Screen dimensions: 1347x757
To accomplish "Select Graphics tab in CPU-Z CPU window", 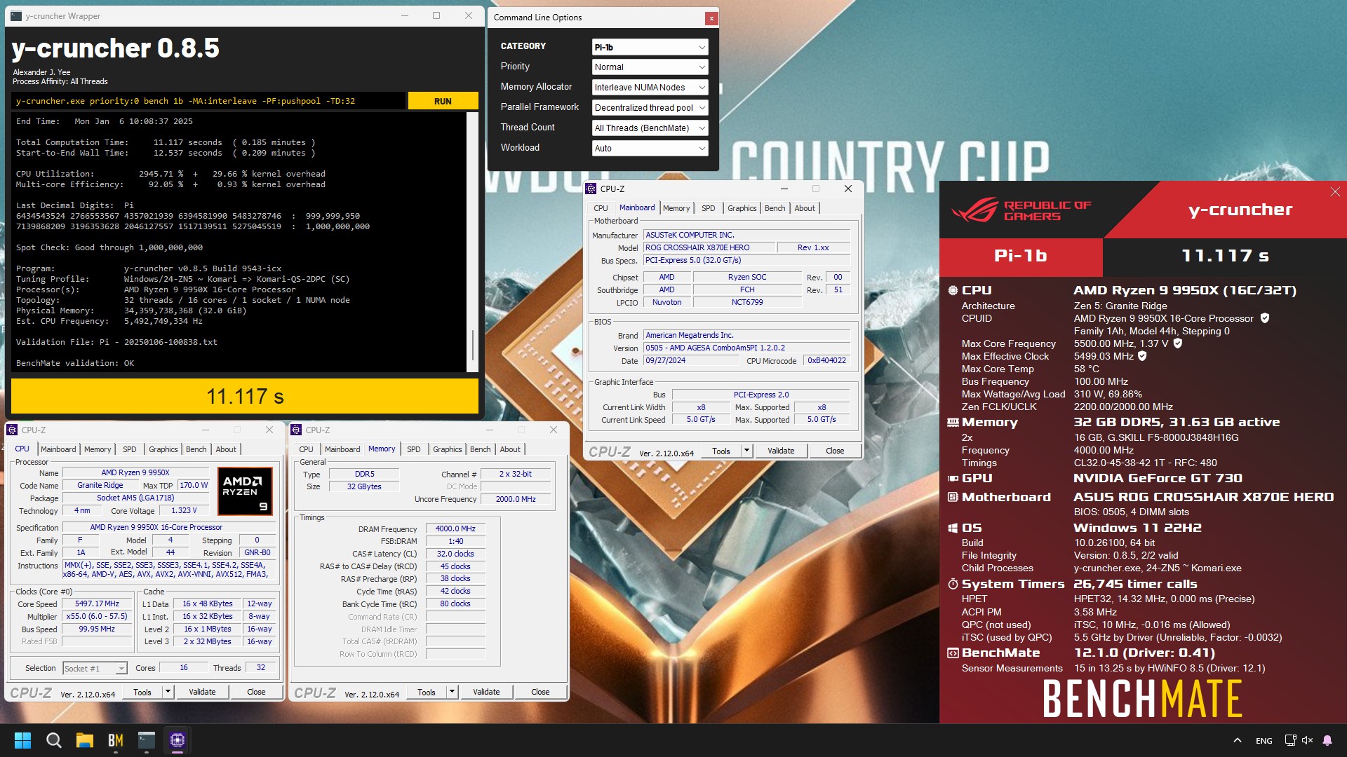I will (x=163, y=449).
